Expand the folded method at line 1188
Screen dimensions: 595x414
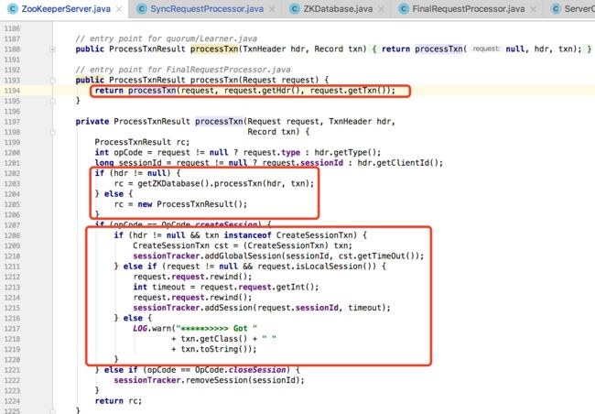click(x=53, y=49)
